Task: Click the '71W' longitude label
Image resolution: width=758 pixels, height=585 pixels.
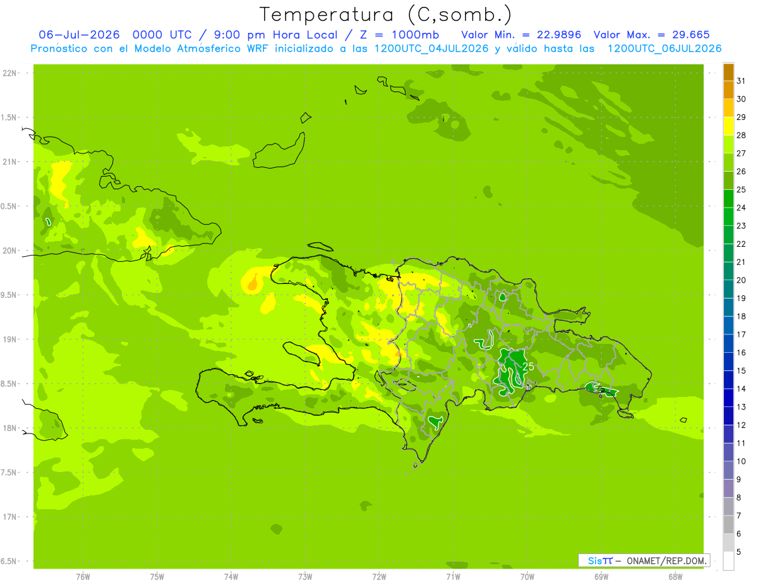Action: [453, 576]
